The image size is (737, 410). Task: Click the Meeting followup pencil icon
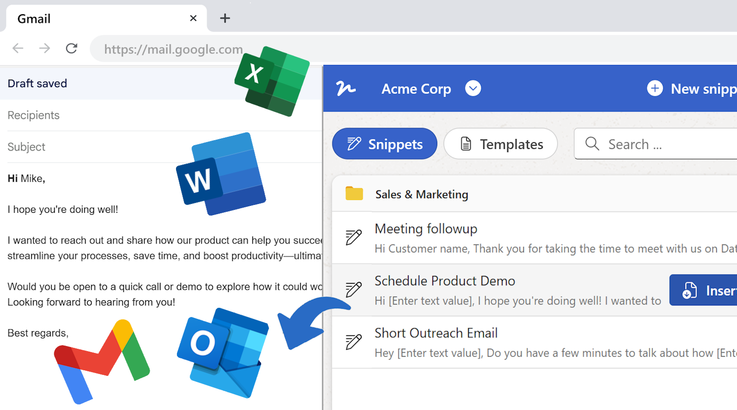coord(354,237)
